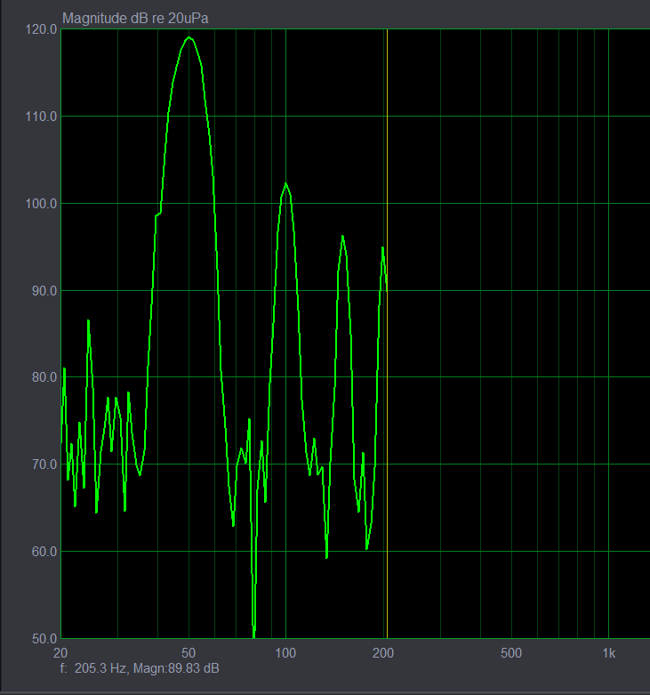The image size is (650, 695).
Task: Click the 110.0 y-axis label
Action: coord(41,117)
